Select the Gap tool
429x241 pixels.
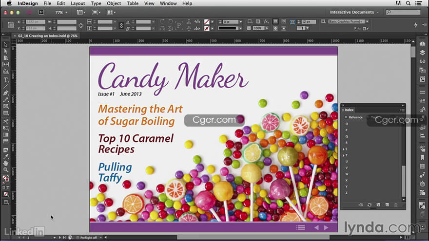click(5, 64)
